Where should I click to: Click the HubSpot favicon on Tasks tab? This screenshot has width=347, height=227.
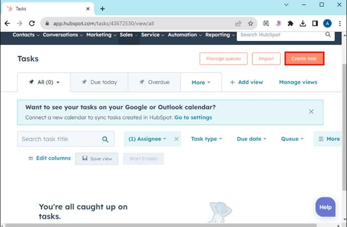(10, 9)
